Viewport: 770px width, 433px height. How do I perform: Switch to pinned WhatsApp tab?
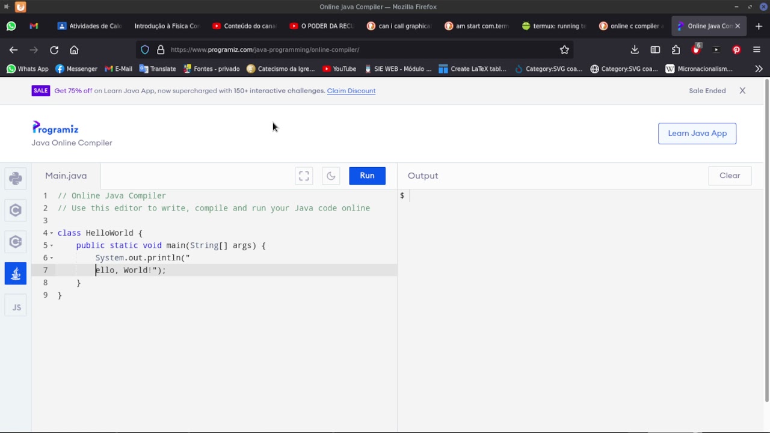tap(11, 26)
